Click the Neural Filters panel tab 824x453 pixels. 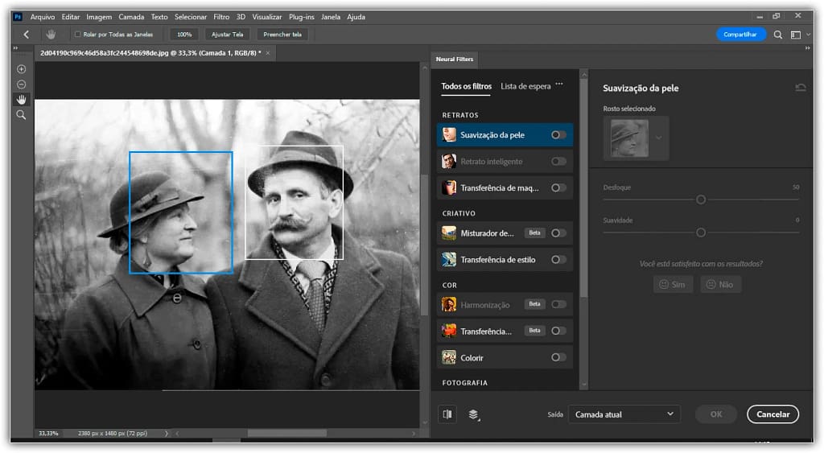coord(455,60)
